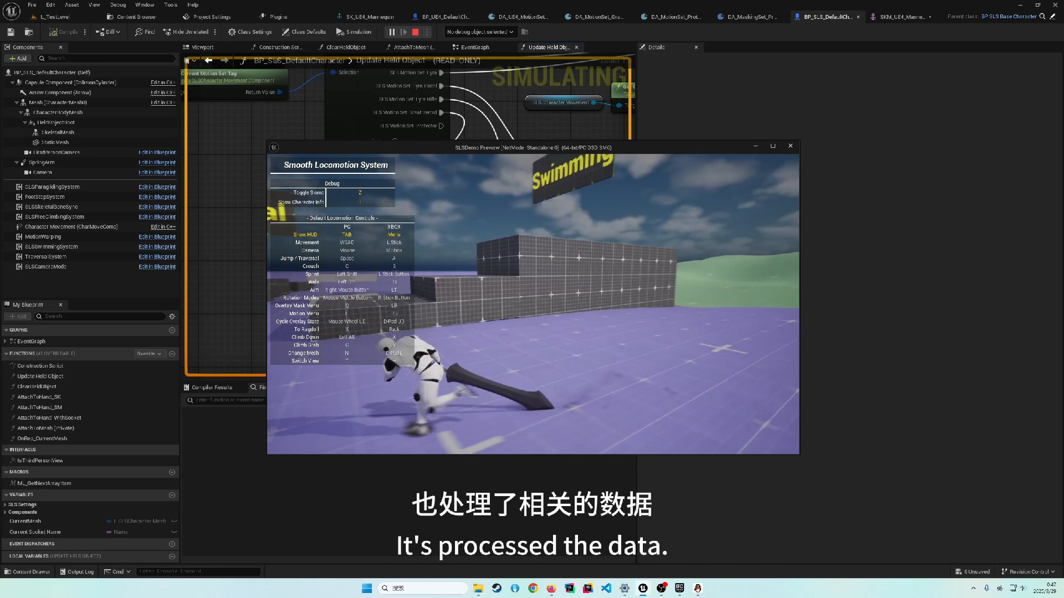
Task: Select the ClearHeldObject function
Action: point(37,386)
